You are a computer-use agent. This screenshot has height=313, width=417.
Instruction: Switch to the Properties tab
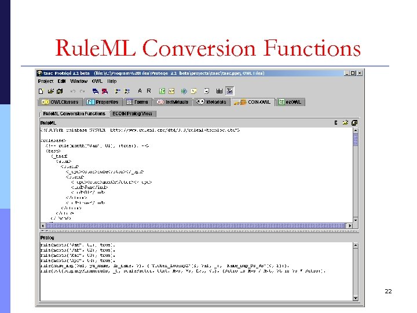coord(103,102)
